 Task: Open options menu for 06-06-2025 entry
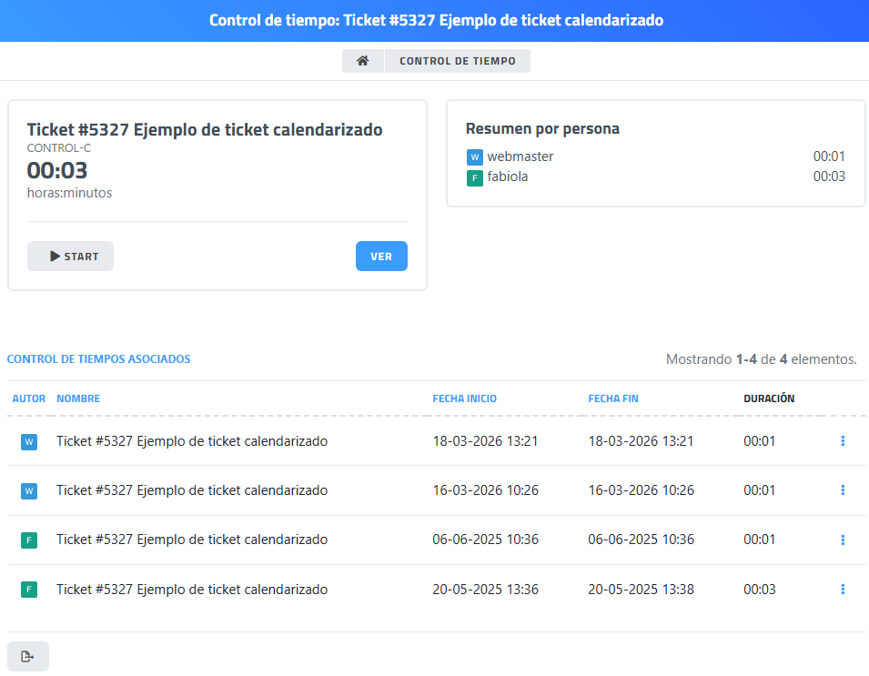[843, 540]
